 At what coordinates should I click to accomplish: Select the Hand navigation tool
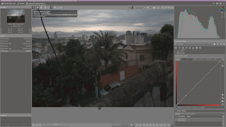(x=45, y=8)
